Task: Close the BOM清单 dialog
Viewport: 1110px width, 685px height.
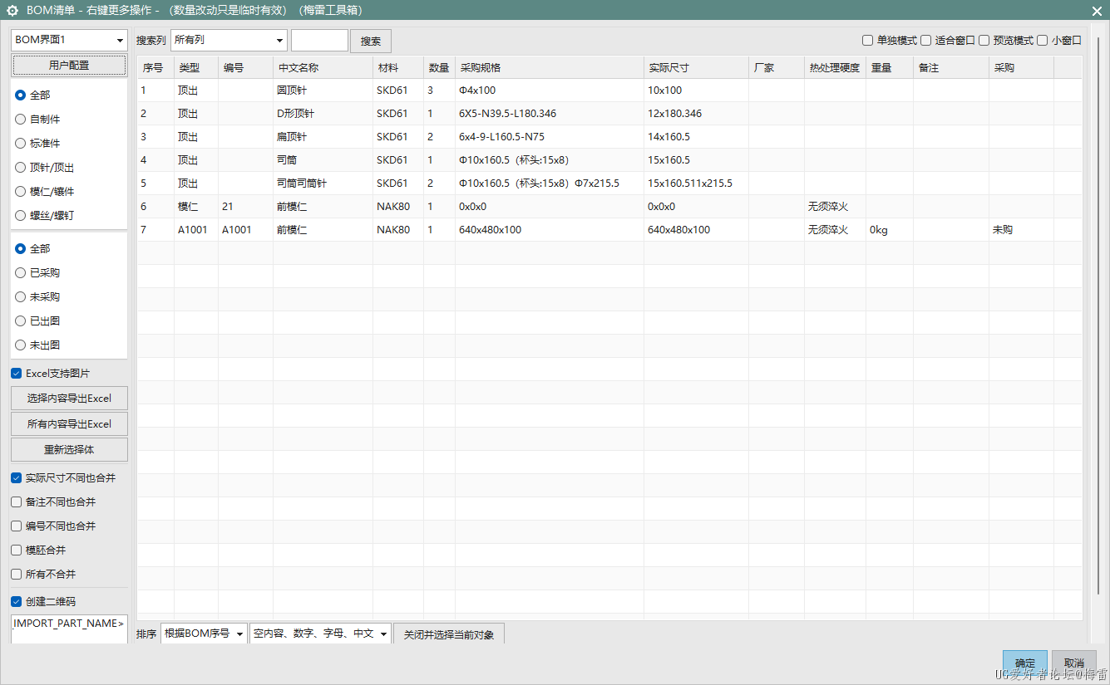Action: (x=1097, y=11)
